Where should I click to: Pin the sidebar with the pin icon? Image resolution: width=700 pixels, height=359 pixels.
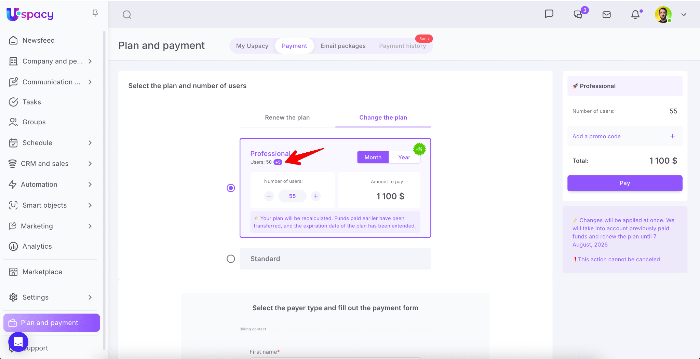[x=95, y=13]
